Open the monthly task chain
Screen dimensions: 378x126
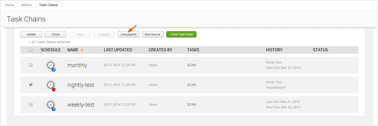click(77, 65)
